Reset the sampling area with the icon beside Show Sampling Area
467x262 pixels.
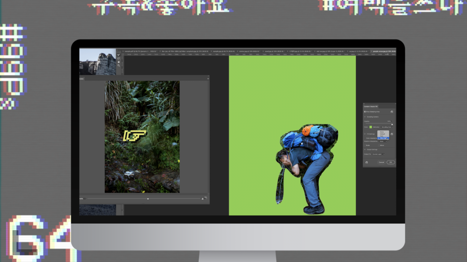[x=392, y=112]
